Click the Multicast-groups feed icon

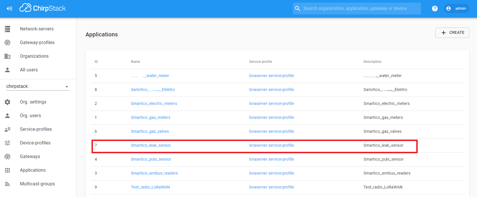7,184
